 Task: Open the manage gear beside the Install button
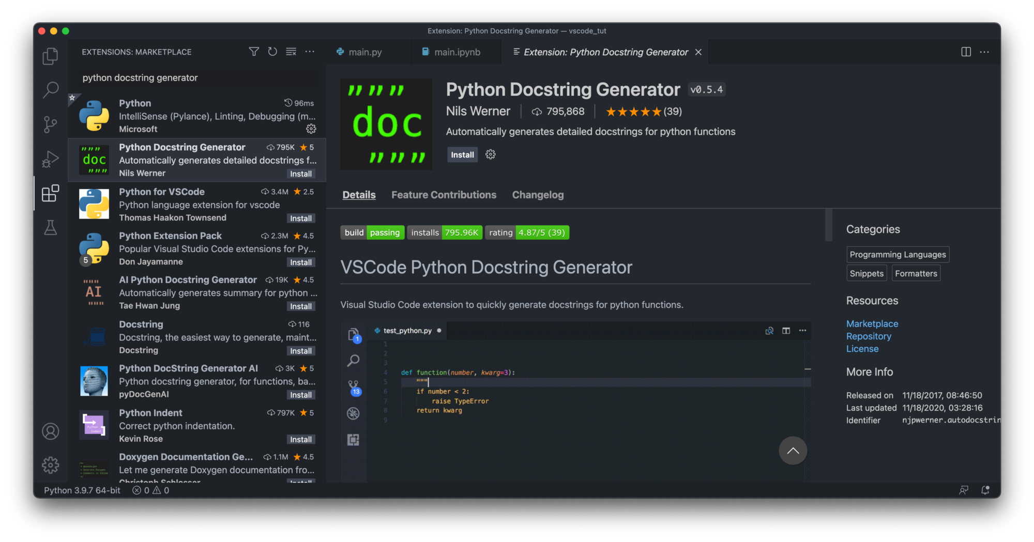click(490, 154)
